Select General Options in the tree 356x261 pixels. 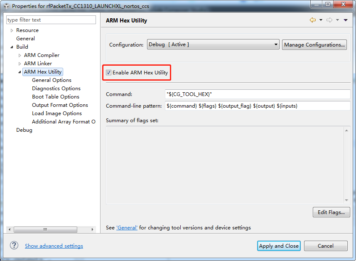point(52,80)
